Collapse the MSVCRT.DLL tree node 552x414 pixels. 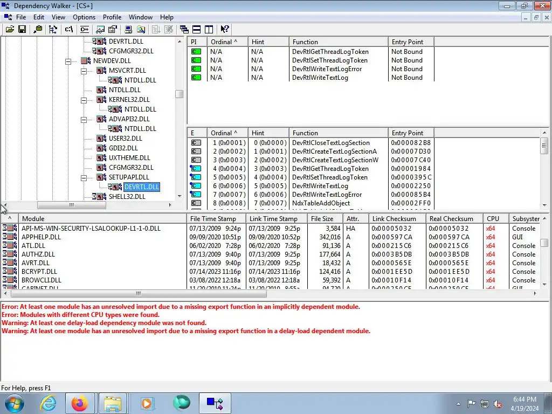point(84,71)
